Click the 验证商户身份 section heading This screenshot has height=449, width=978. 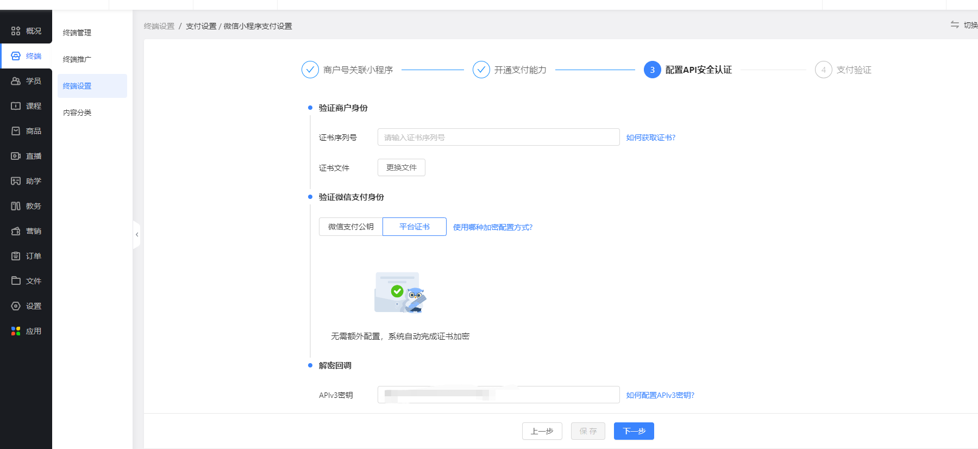pos(343,108)
